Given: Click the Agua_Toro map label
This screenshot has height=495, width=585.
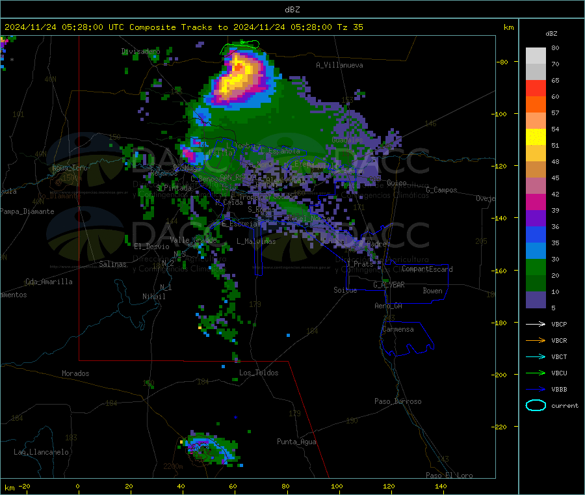Looking at the screenshot, I should pos(70,168).
